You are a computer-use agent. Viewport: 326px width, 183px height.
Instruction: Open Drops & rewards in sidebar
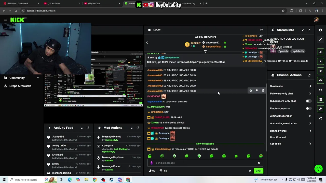[20, 86]
